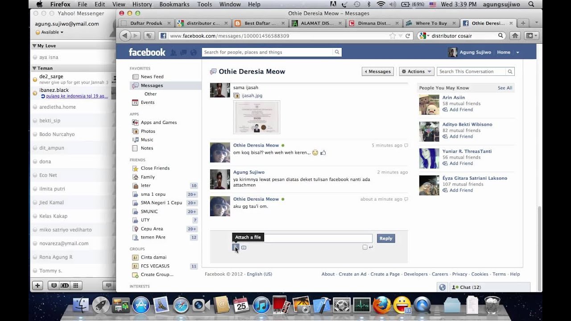Screen dimensions: 571x321
Task: Open Trash in the Dock
Action: pyautogui.click(x=492, y=305)
